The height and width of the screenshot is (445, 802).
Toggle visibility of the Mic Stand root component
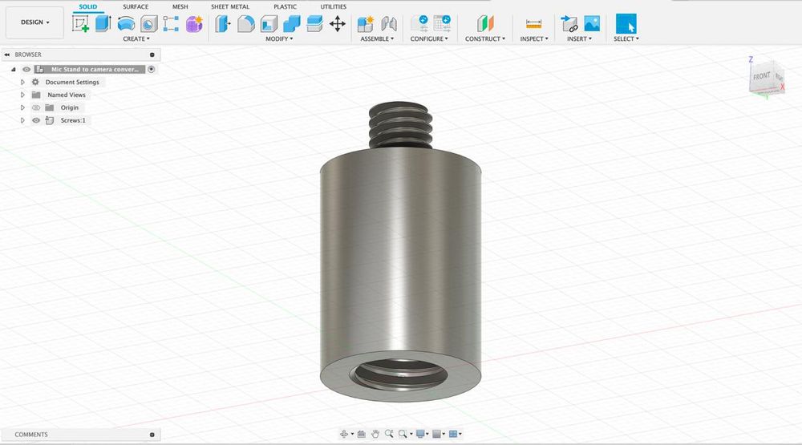[26, 69]
